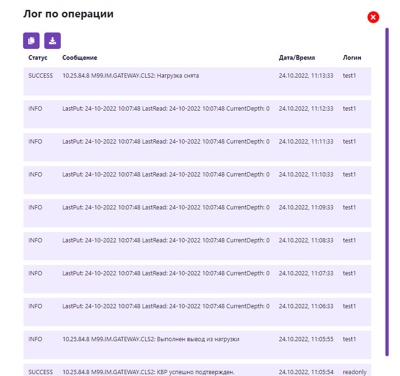
Task: Select the 'Выполнен вывод из нагрузки' message
Action: point(151,339)
